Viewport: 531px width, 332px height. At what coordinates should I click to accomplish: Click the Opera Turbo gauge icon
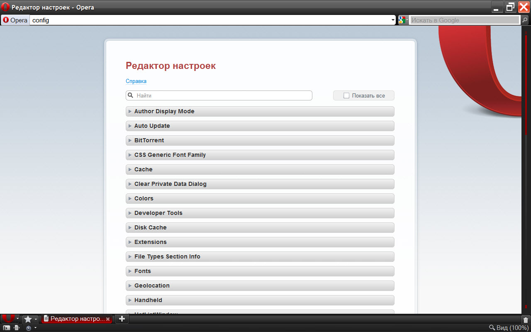[29, 327]
